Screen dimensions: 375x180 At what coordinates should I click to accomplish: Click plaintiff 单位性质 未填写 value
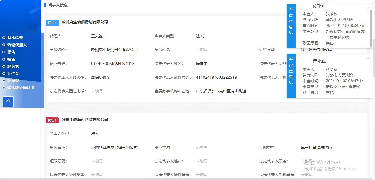(202, 50)
